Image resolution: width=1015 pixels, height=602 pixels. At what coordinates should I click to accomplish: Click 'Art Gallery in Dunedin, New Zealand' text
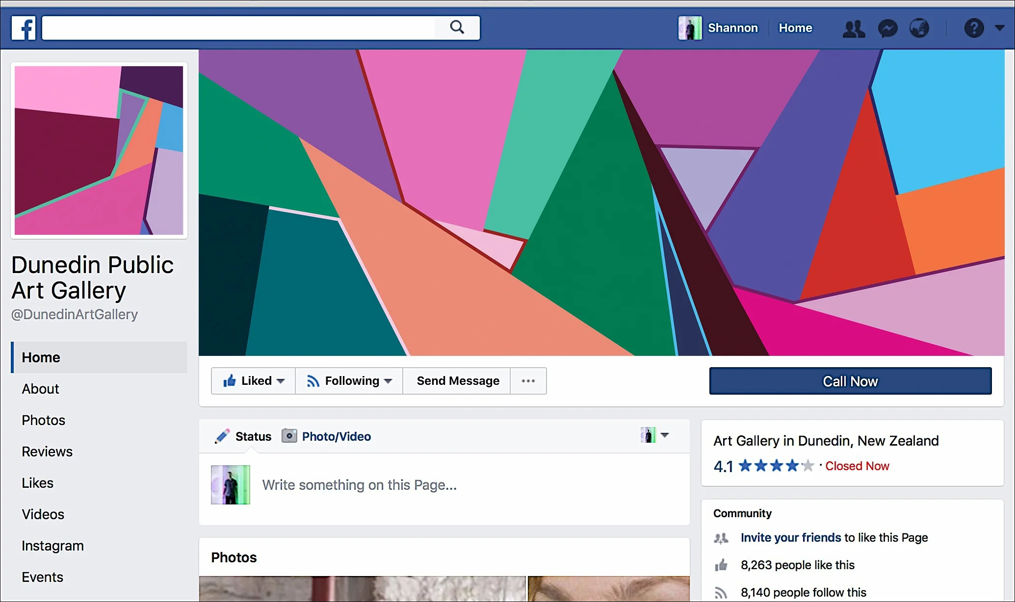coord(826,441)
